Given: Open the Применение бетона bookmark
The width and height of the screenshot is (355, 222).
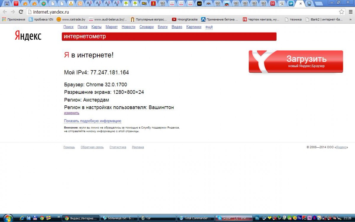Looking at the screenshot, I should [x=220, y=20].
